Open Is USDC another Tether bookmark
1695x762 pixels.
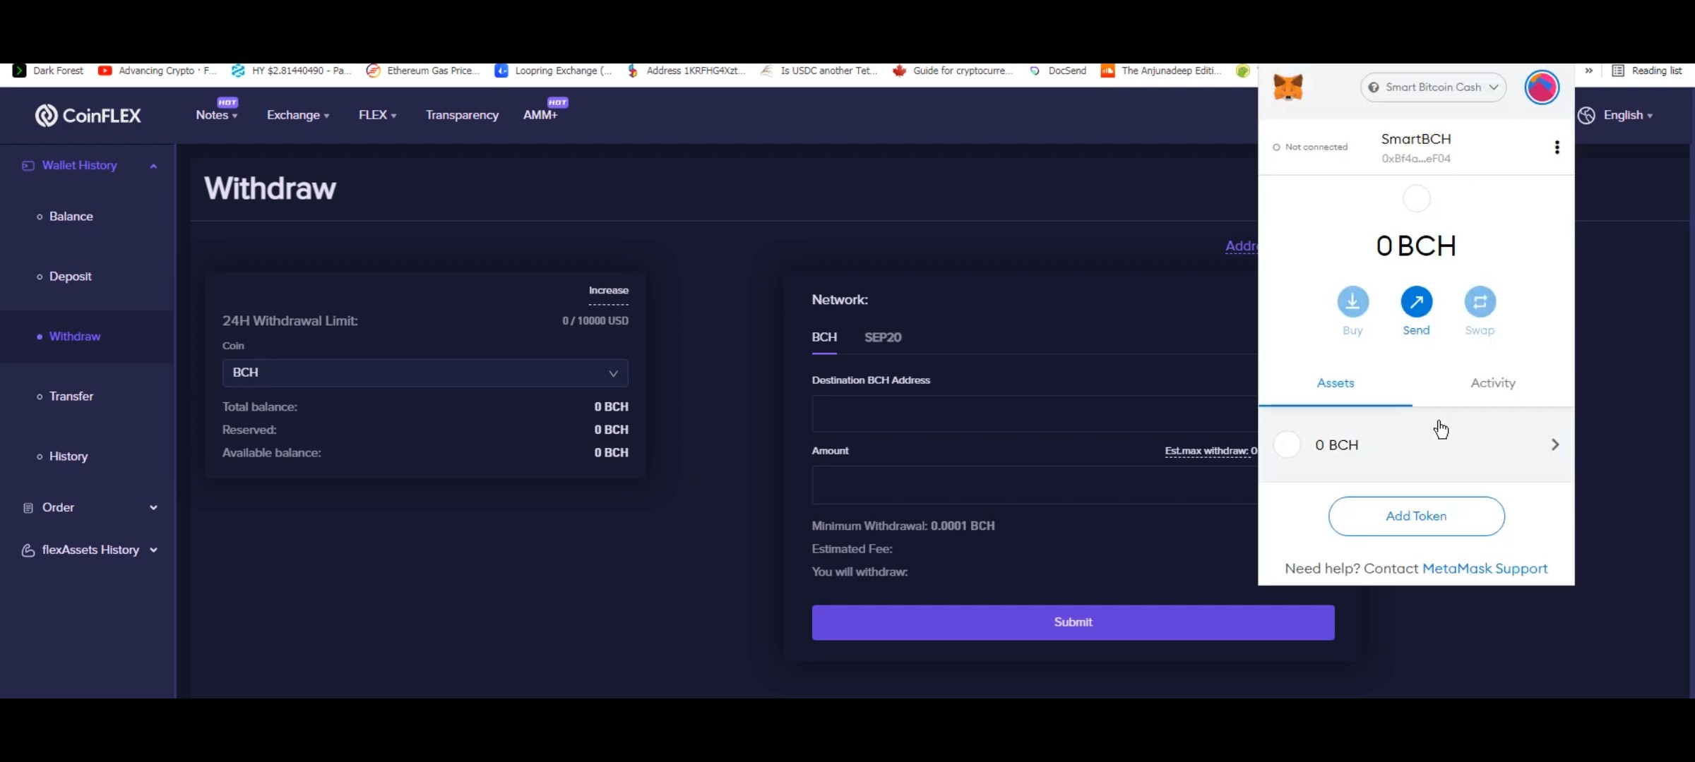(819, 71)
